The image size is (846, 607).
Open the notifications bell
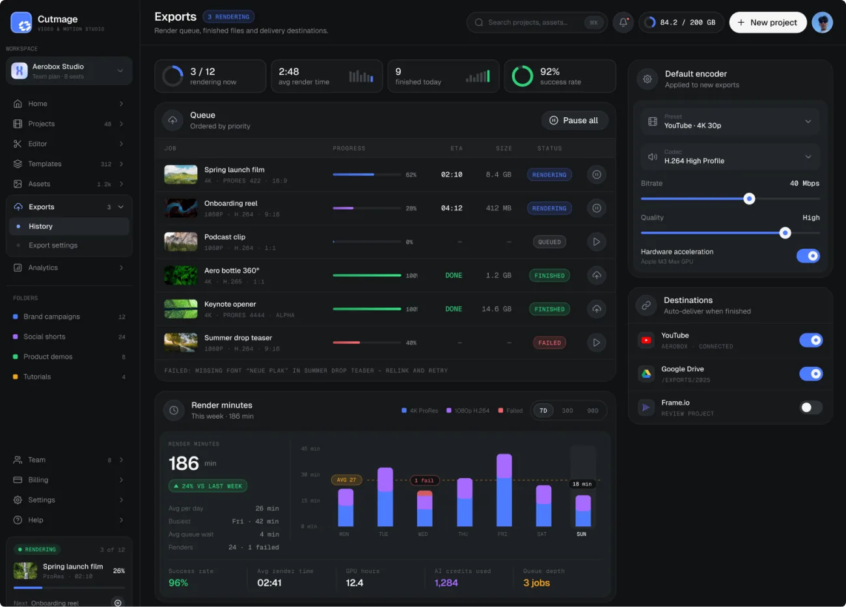pos(623,22)
